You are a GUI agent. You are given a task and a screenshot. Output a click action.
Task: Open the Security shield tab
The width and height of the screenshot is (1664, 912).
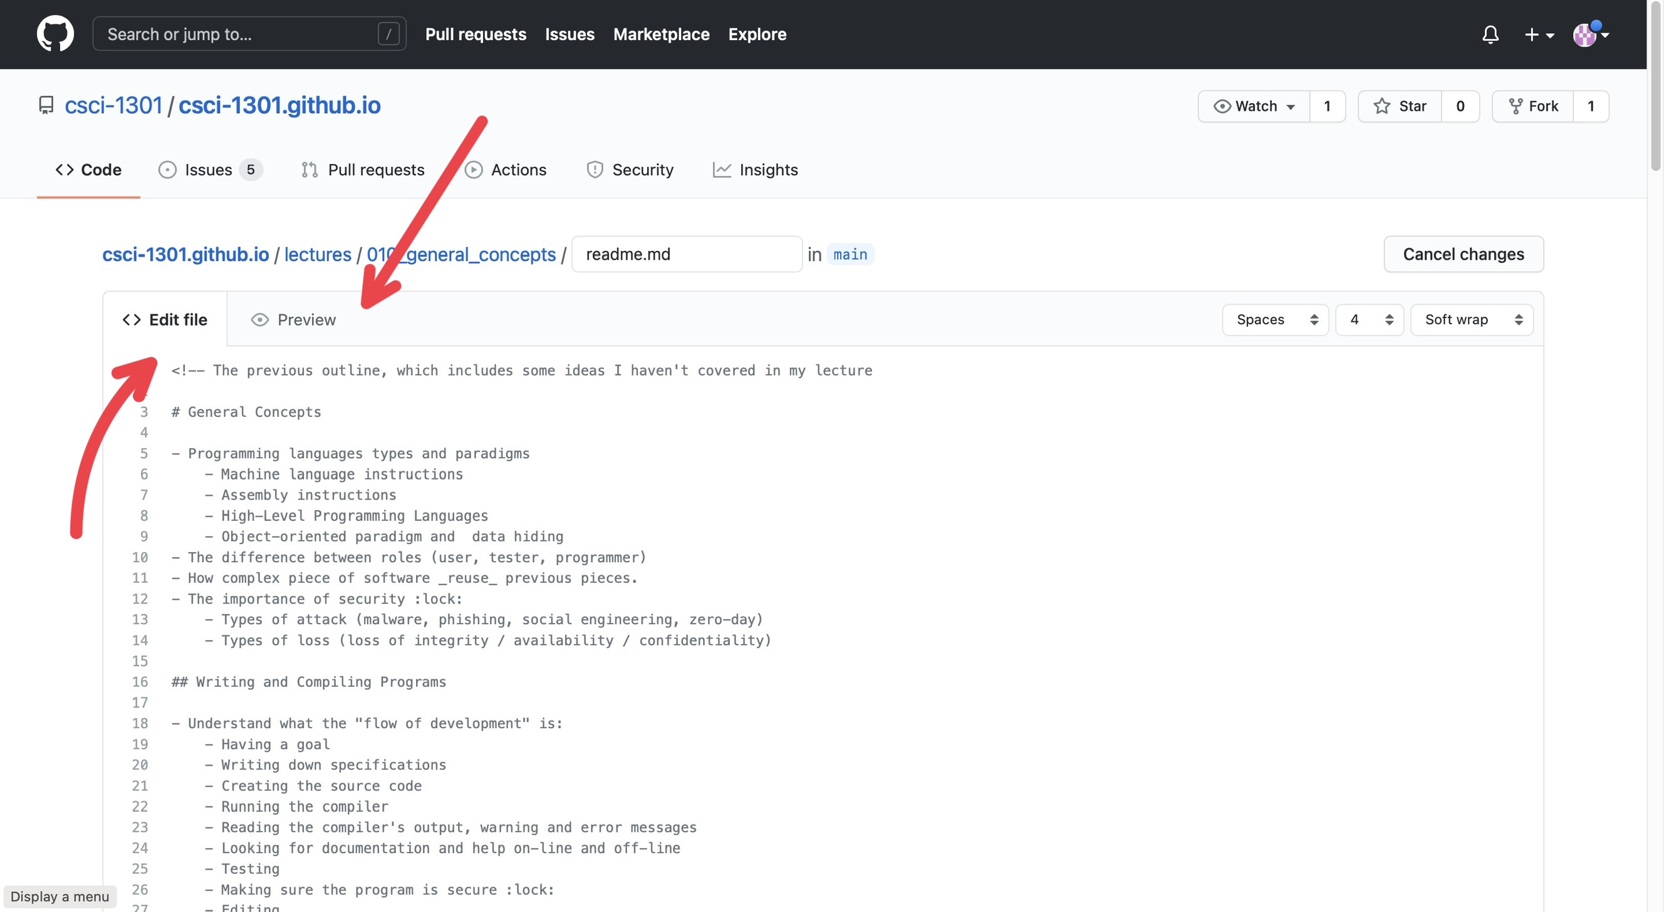tap(630, 170)
